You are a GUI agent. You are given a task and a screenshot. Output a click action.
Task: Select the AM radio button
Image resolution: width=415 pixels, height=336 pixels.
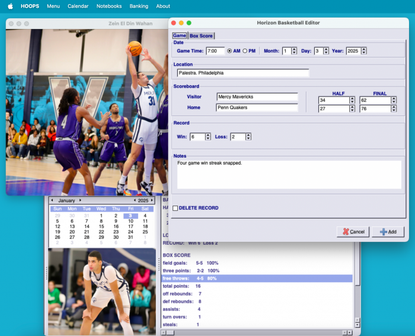tap(230, 51)
